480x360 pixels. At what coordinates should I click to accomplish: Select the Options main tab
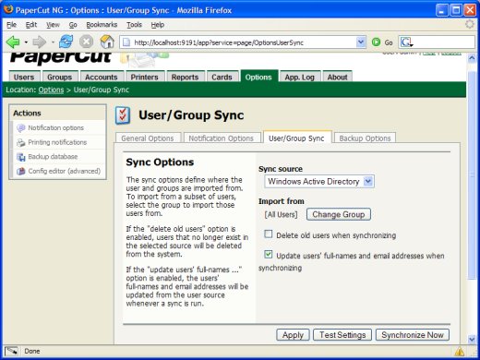click(x=258, y=77)
